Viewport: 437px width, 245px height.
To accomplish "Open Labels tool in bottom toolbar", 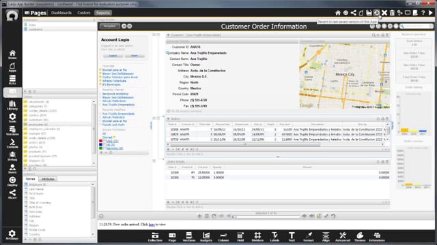I will point(274,237).
